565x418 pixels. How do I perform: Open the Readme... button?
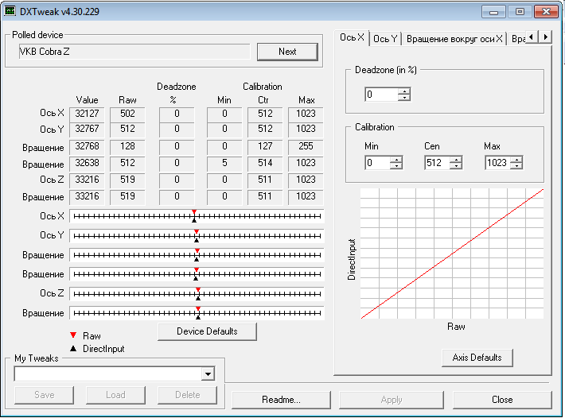tap(281, 400)
